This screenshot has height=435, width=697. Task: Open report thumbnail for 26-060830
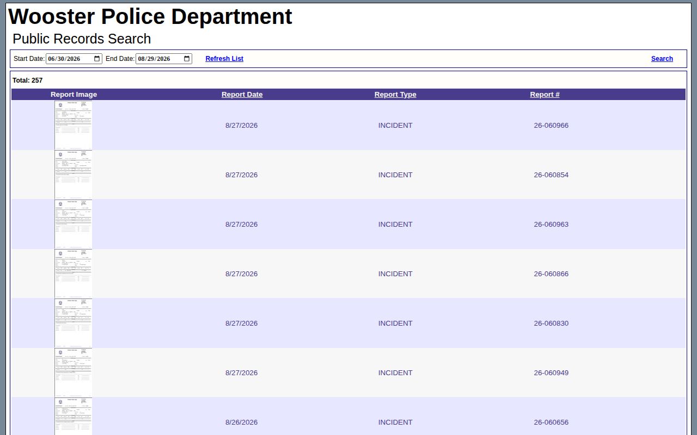74,323
